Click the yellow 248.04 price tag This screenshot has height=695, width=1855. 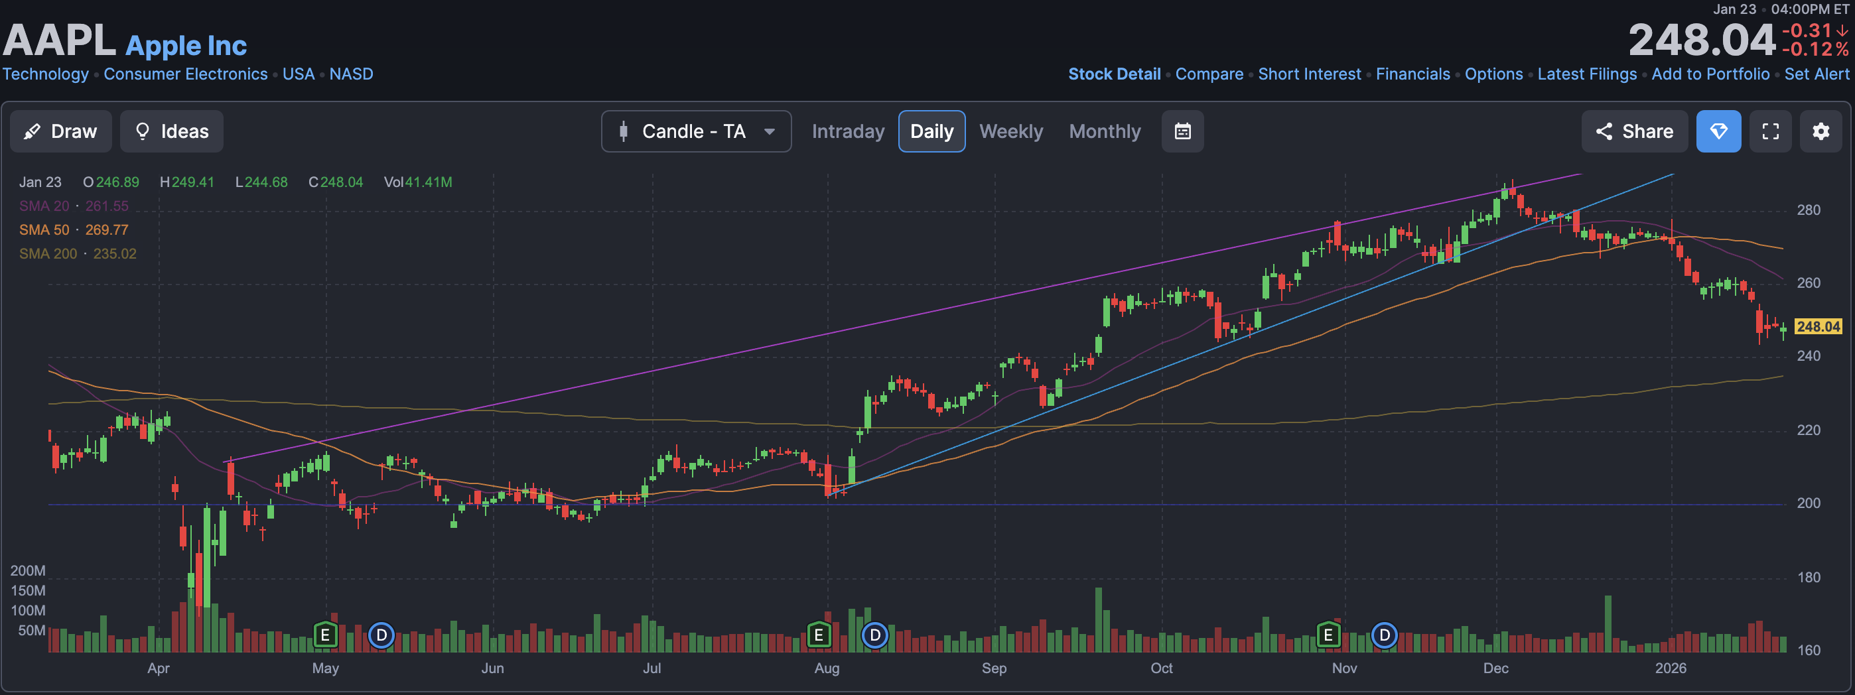tap(1818, 326)
